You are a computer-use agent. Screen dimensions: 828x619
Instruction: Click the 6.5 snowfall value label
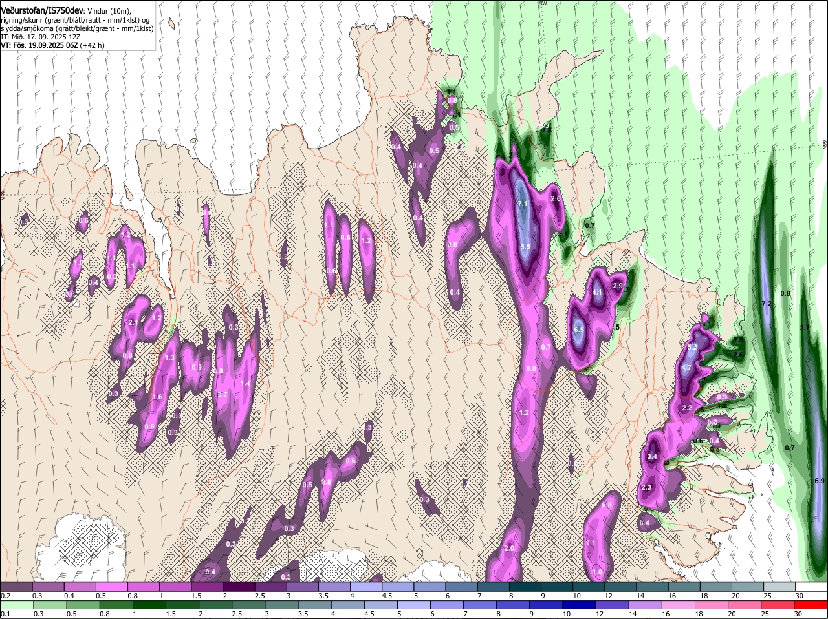click(x=579, y=330)
